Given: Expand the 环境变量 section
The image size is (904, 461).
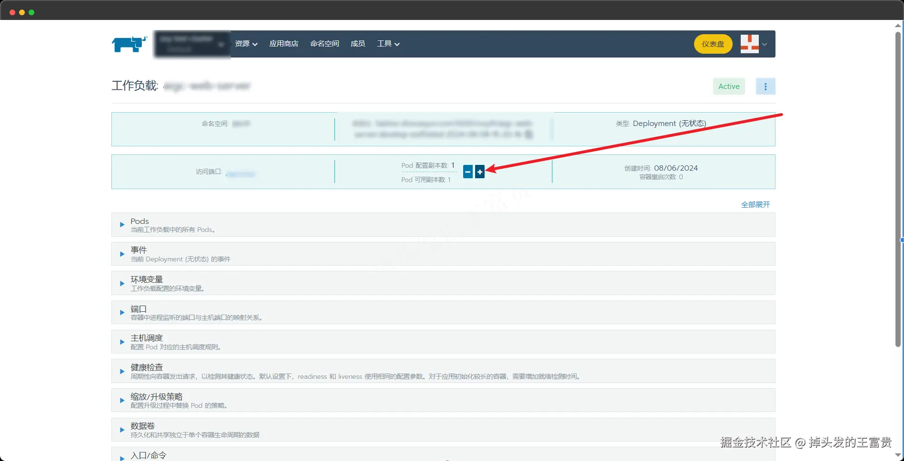Looking at the screenshot, I should pyautogui.click(x=443, y=284).
